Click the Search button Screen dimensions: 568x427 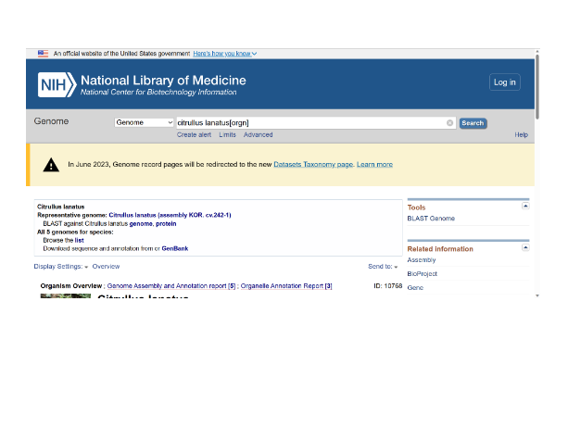click(473, 123)
